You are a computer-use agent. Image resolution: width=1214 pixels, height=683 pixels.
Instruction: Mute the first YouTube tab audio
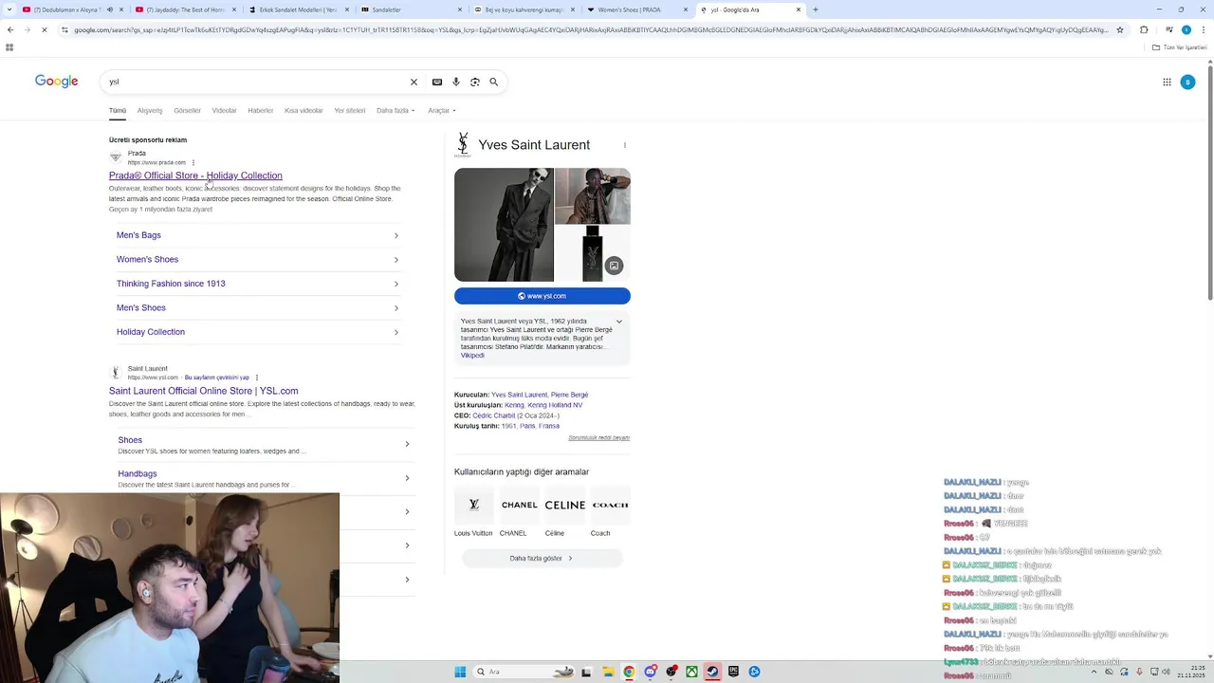pos(109,9)
